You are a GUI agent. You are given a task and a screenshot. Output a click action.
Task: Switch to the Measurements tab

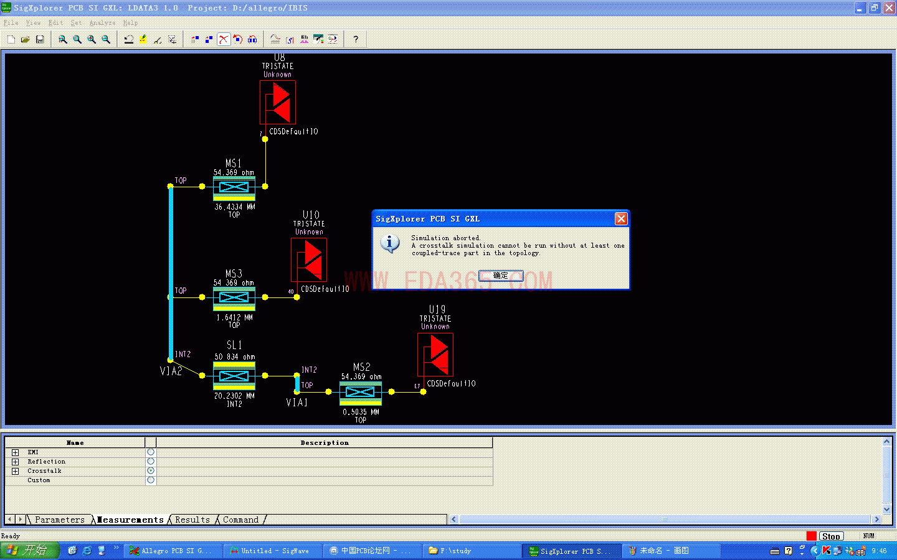coord(130,520)
